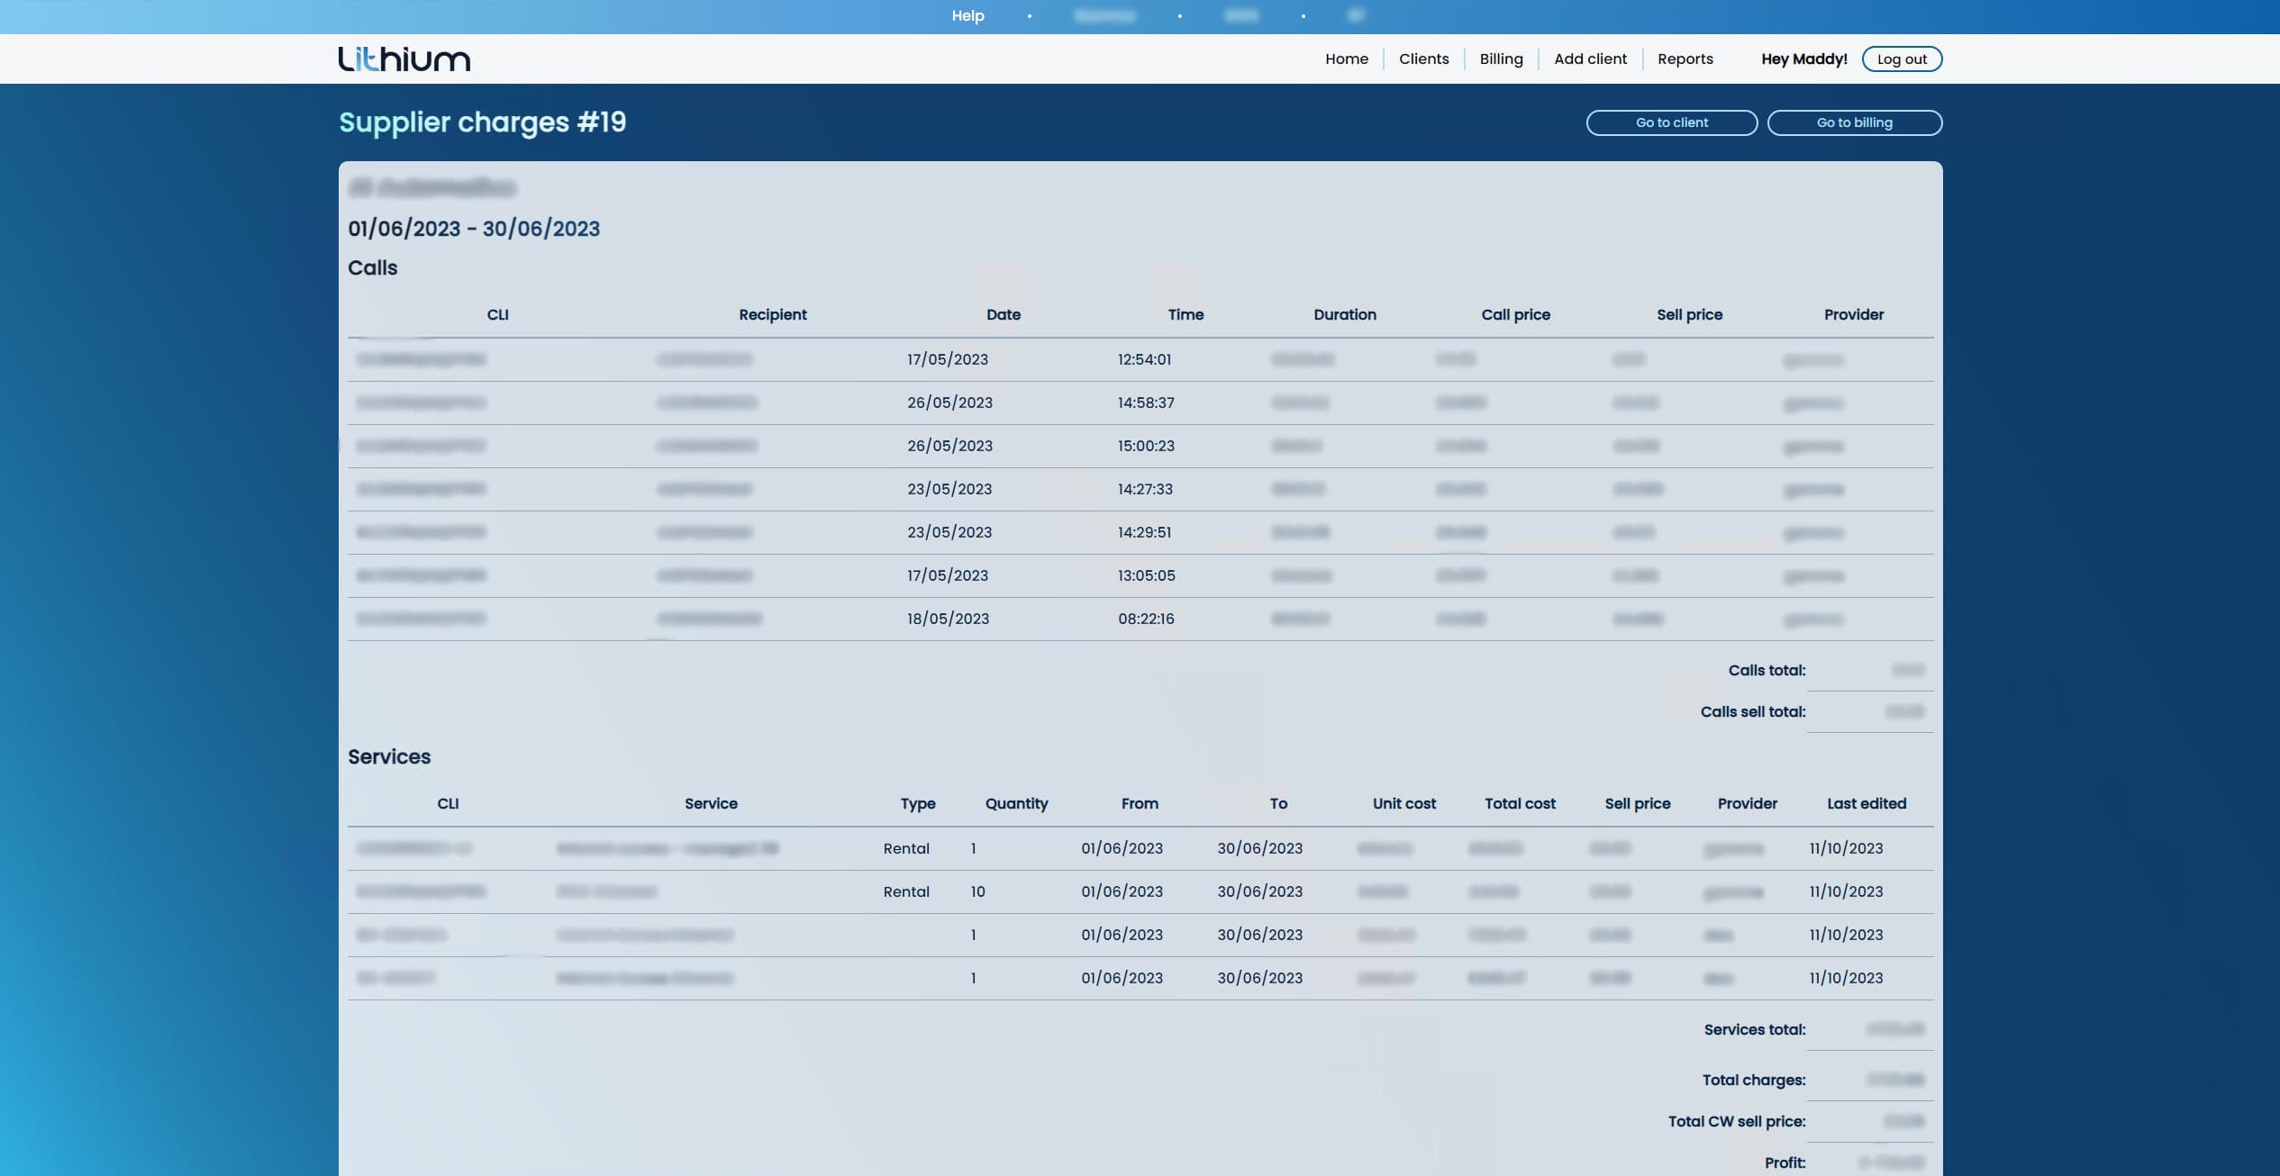Open billing via Go to billing
The height and width of the screenshot is (1176, 2280).
point(1854,122)
